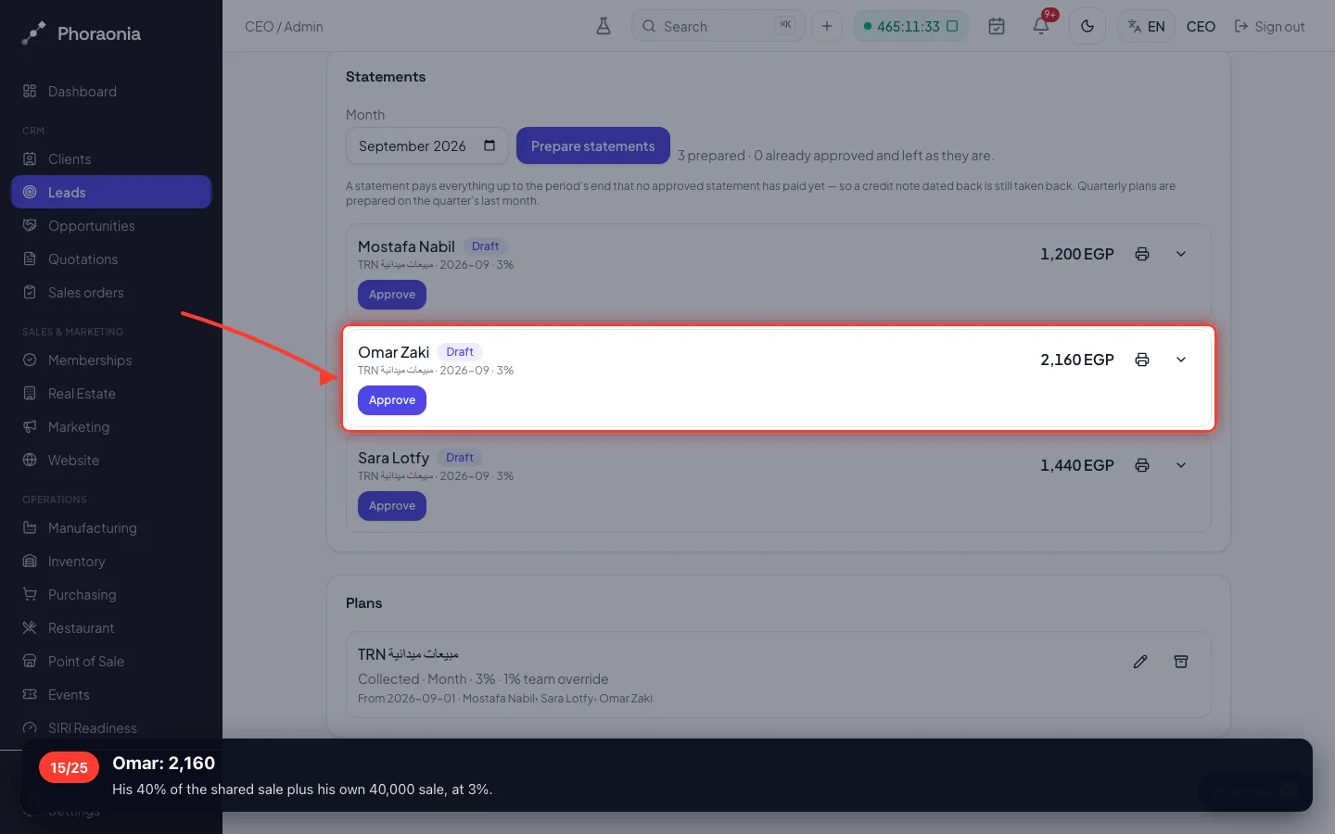Select Leads in the sidebar
The height and width of the screenshot is (834, 1335).
[x=111, y=193]
